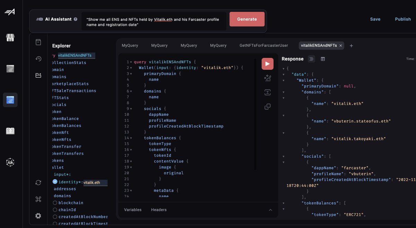Collapse the primaryDomain block at line 3

coord(131,74)
